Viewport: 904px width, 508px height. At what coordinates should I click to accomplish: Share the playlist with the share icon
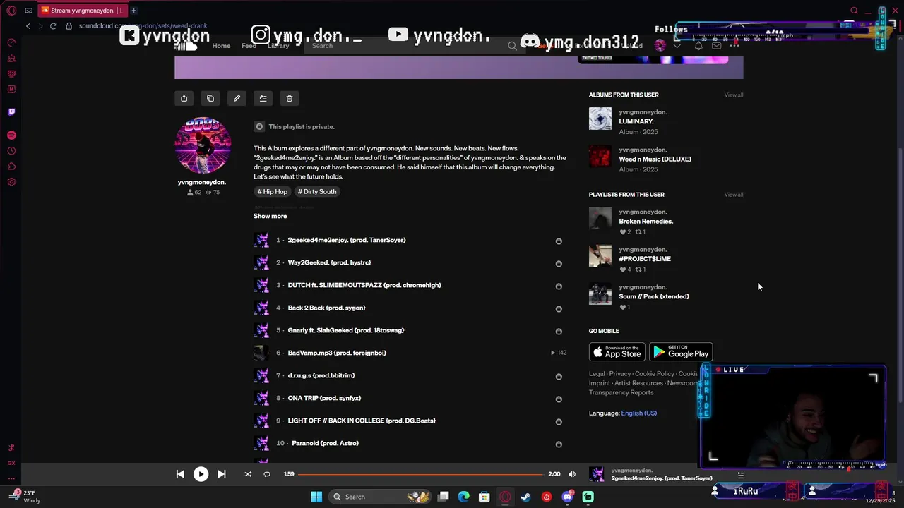click(184, 98)
